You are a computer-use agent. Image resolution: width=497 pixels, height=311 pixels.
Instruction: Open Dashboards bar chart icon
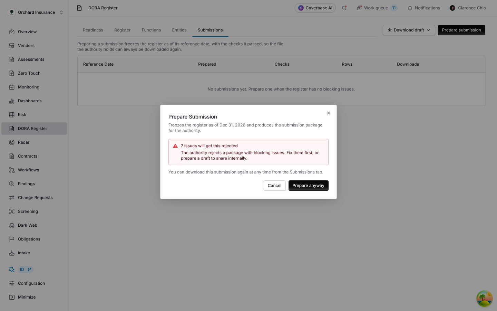pyautogui.click(x=12, y=101)
